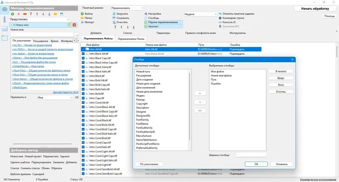Viewport: 339px width, 182px height.
Task: Switch to the 'Переименовать Папки' tab
Action: (131, 39)
